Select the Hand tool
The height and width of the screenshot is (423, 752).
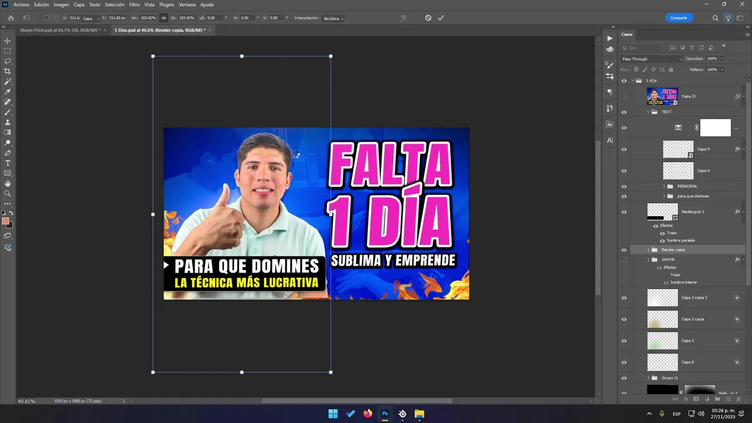tap(8, 183)
